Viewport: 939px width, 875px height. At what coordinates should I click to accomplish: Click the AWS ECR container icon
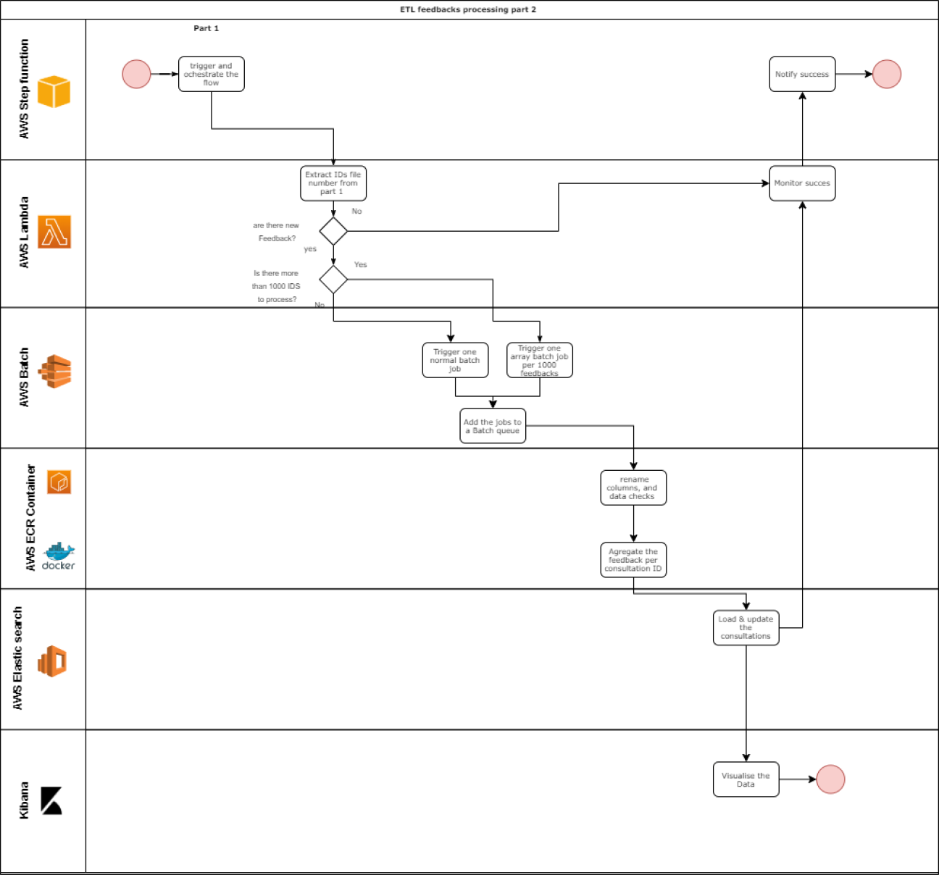tap(59, 482)
